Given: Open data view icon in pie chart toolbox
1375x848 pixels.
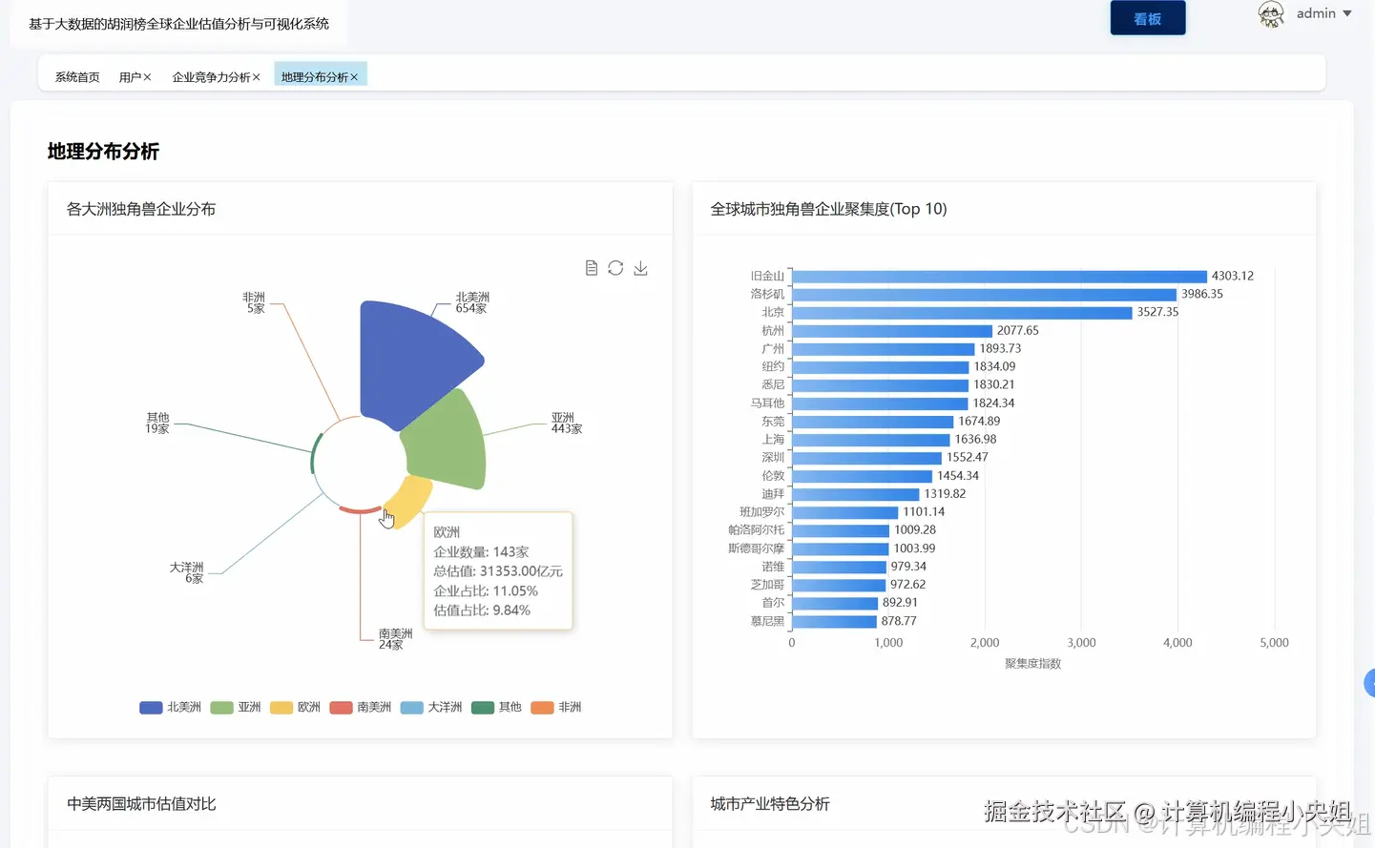Looking at the screenshot, I should click(592, 268).
